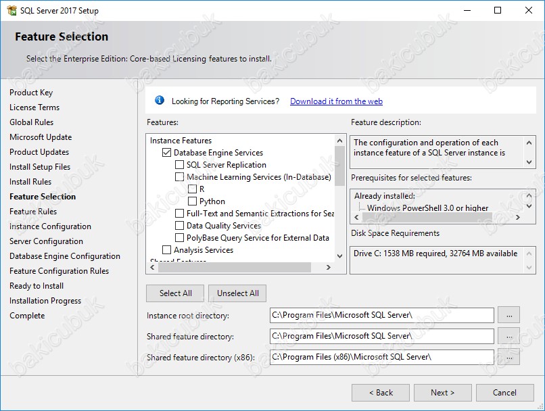Select the Instance Configuration step
Viewport: 545px width, 411px height.
(51, 226)
